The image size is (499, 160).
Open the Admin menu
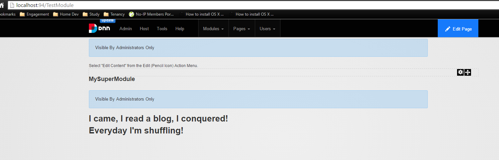tap(125, 29)
